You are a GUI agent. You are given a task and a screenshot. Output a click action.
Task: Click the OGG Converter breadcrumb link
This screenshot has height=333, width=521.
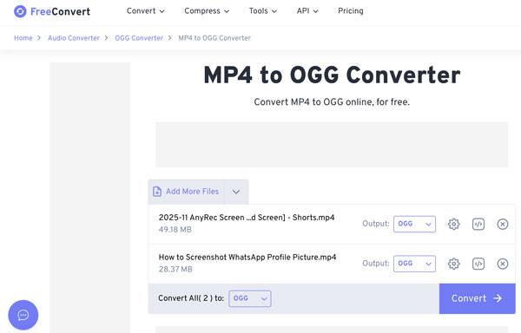pyautogui.click(x=139, y=38)
